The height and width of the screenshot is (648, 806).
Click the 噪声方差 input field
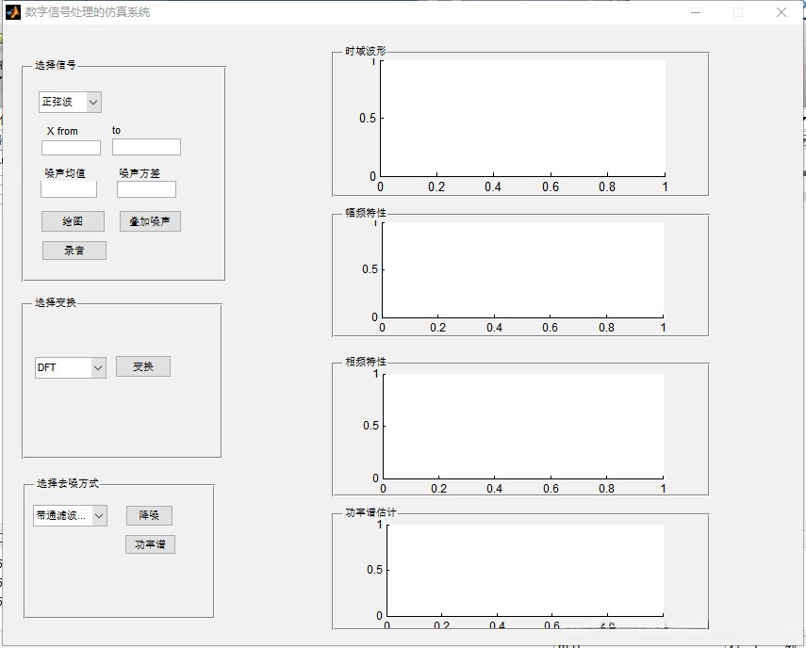pos(146,189)
